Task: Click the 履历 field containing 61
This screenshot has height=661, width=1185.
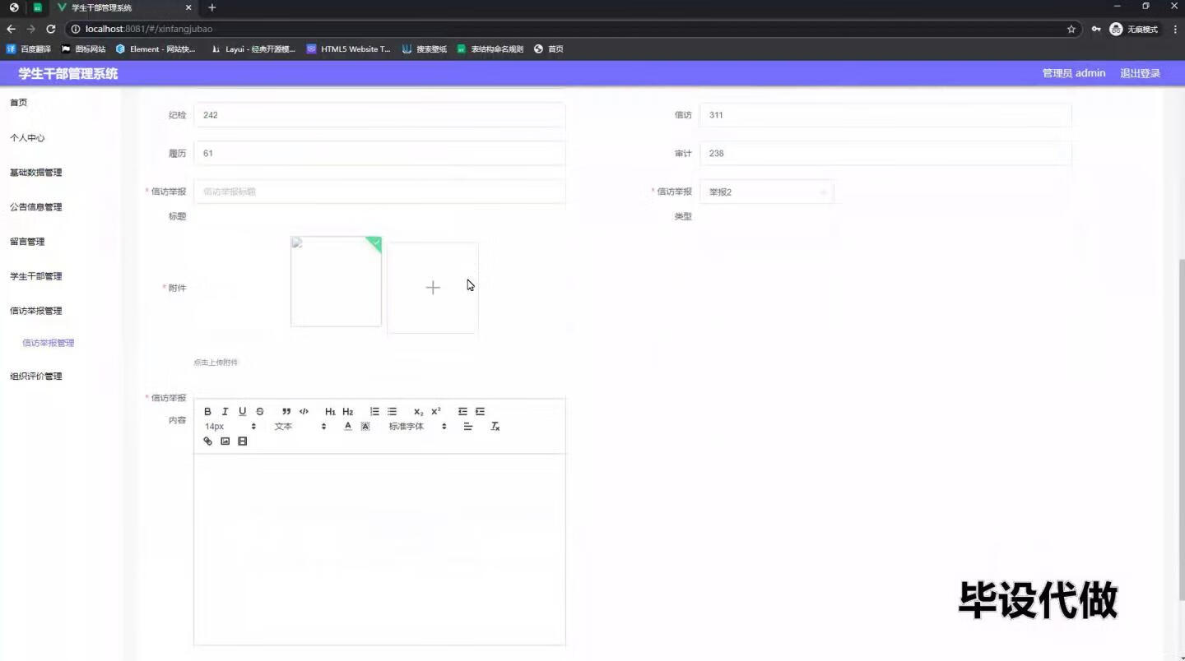Action: pos(379,153)
